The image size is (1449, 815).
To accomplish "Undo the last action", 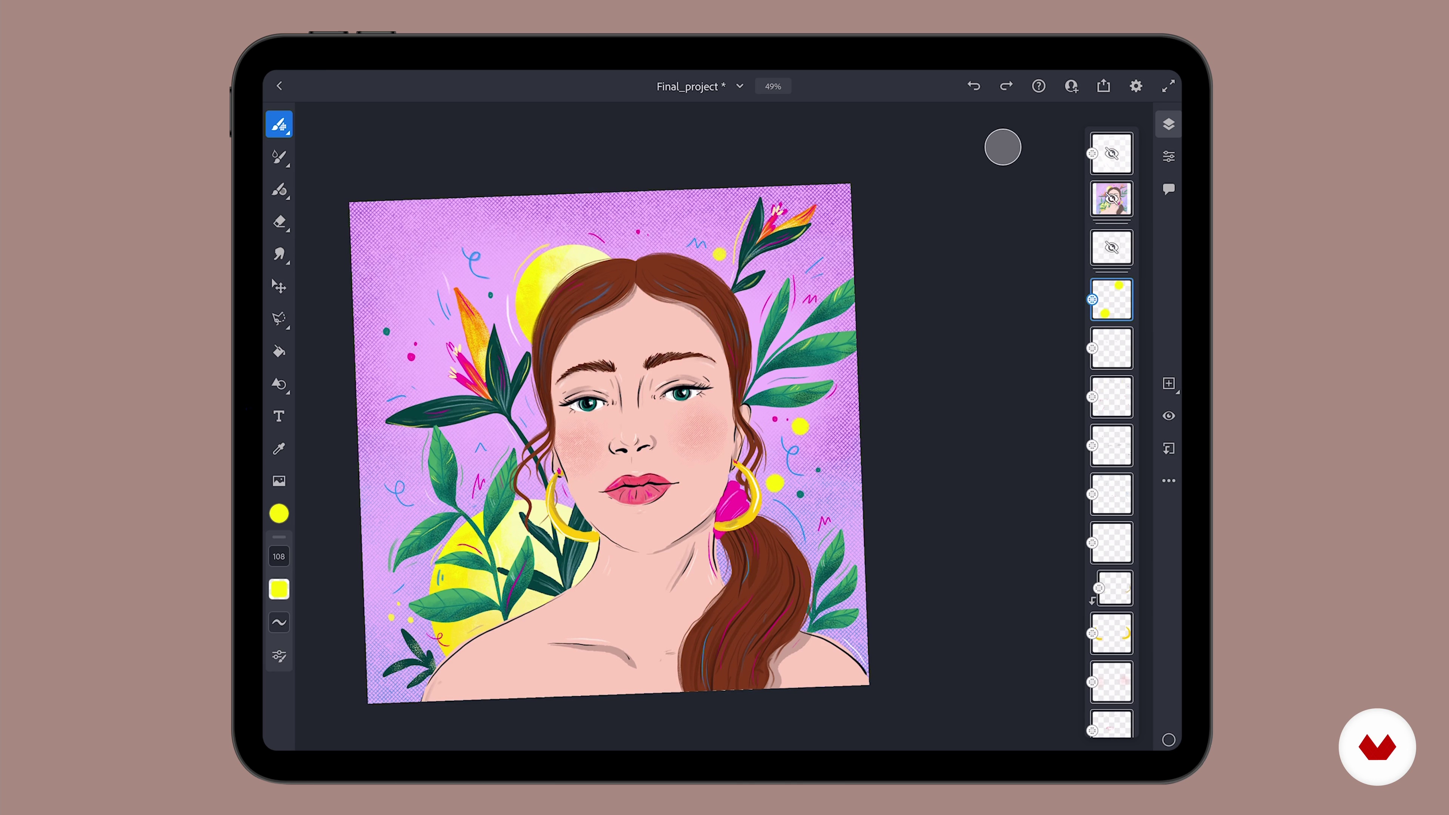I will click(974, 86).
